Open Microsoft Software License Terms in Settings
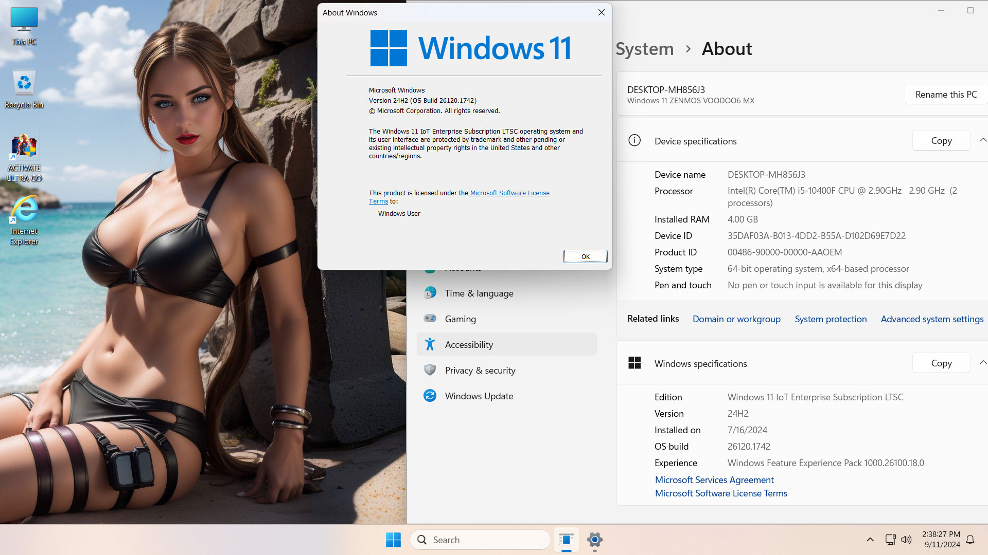The height and width of the screenshot is (555, 988). [x=721, y=493]
